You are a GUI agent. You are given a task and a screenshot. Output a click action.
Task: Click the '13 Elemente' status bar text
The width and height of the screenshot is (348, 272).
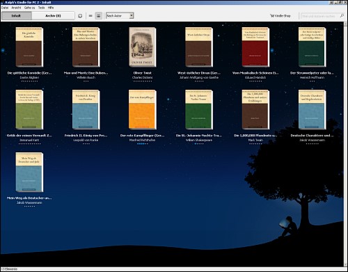(x=9, y=269)
